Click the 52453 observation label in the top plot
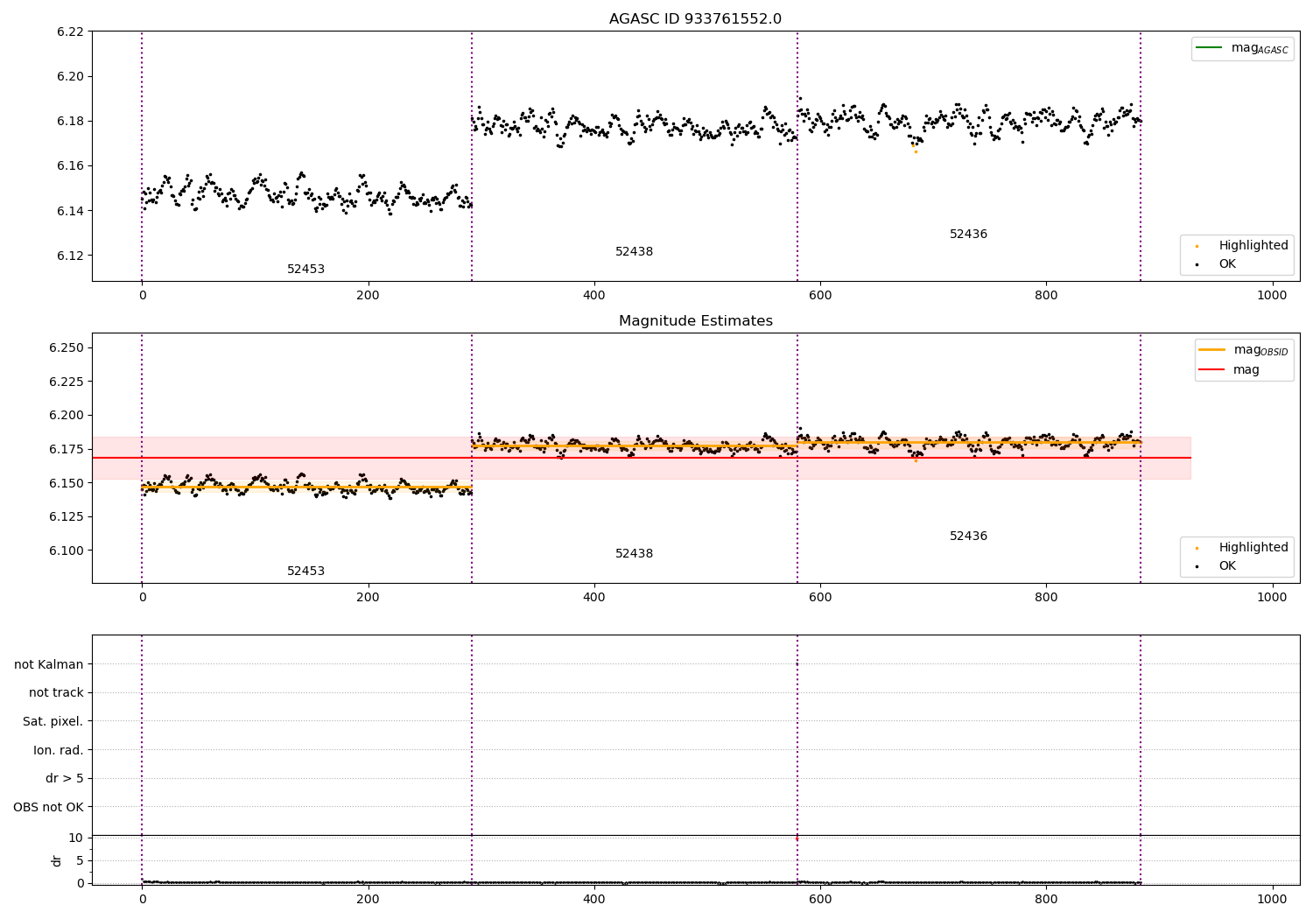Image resolution: width=1313 pixels, height=919 pixels. [306, 270]
